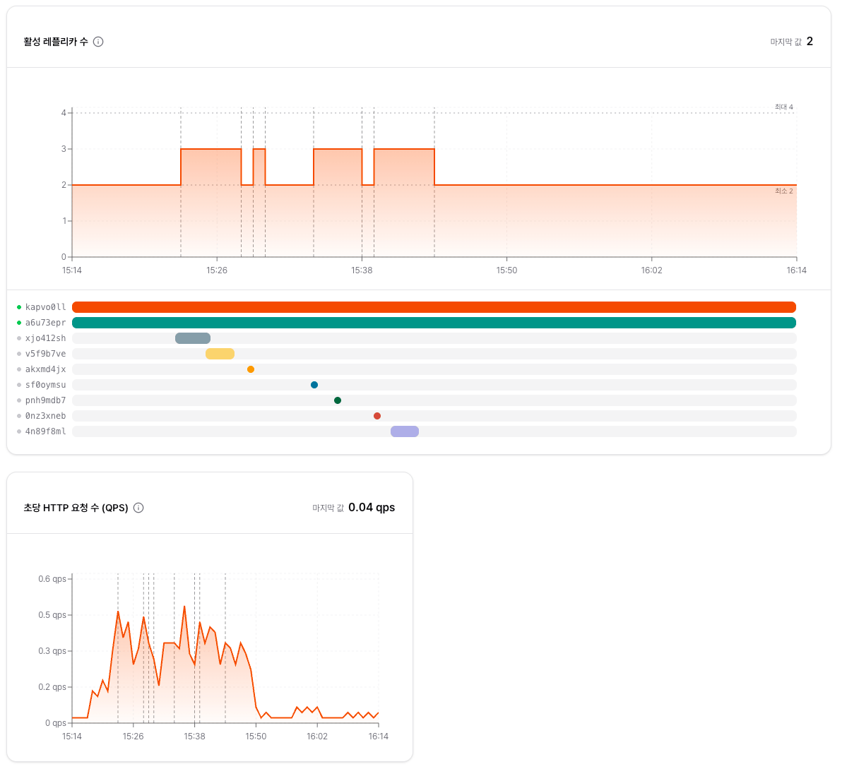The width and height of the screenshot is (842, 769).
Task: Click the 최소 2 label on the replica chart
Action: coord(784,191)
